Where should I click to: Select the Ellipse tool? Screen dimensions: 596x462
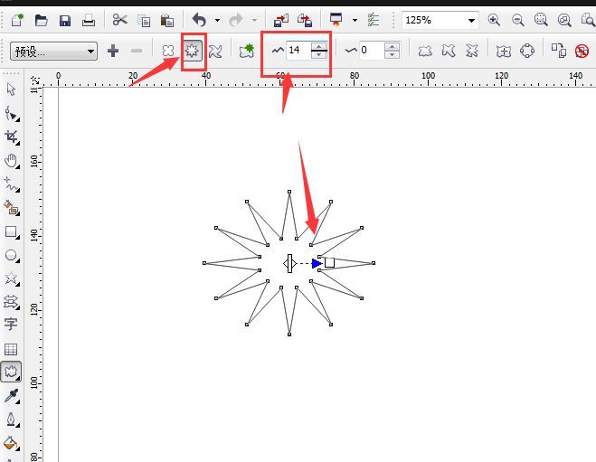coord(11,255)
